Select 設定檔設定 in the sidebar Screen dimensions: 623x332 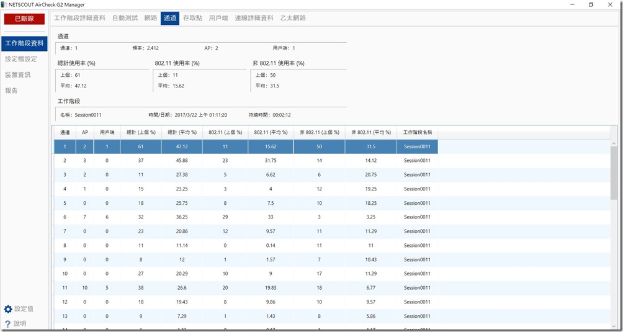pyautogui.click(x=21, y=60)
